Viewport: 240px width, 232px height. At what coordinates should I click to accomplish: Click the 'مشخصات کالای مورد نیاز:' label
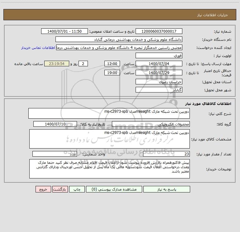tap(211, 139)
